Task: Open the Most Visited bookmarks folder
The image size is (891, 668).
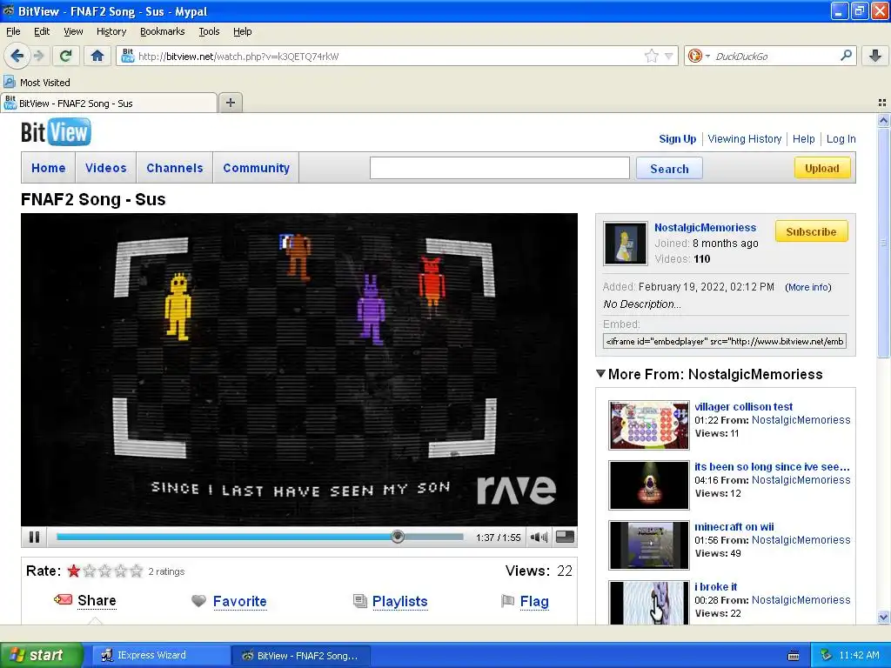Action: click(37, 83)
